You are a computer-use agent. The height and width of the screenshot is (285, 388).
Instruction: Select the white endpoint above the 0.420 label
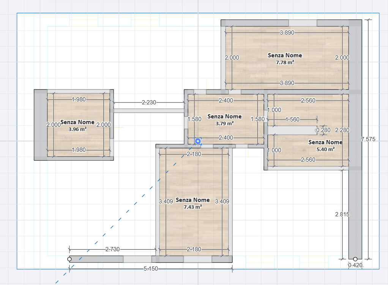(x=355, y=259)
